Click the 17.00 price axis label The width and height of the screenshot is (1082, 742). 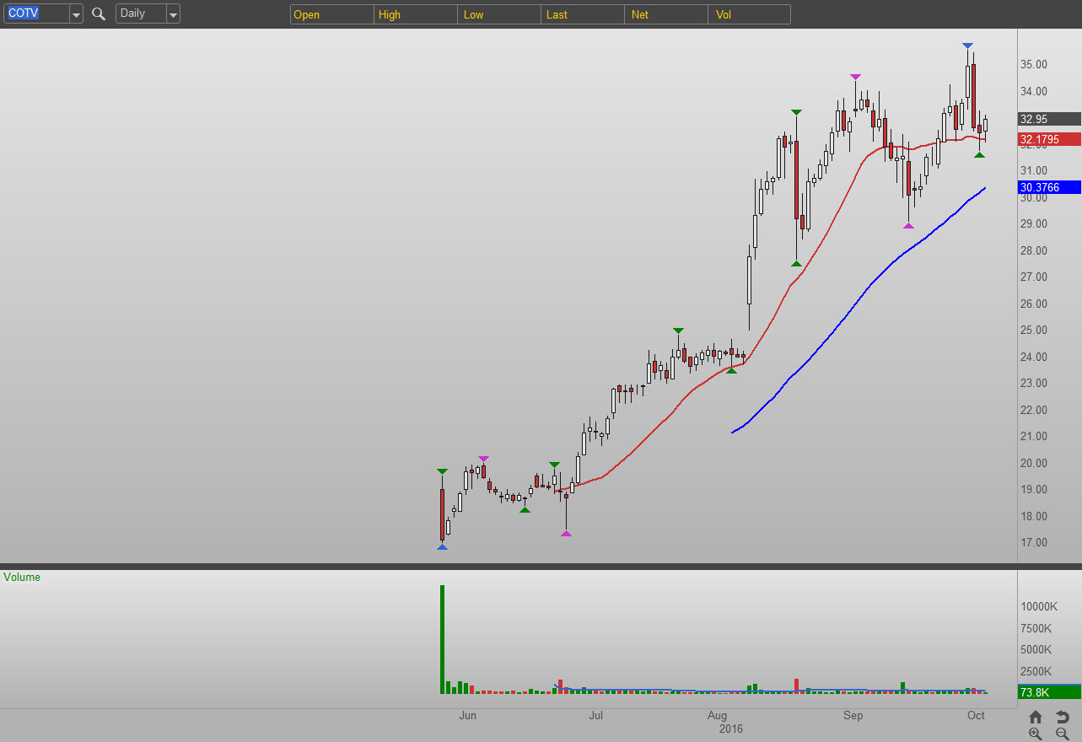1034,543
